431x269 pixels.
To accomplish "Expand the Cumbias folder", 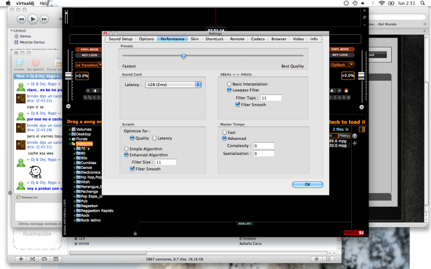I will (x=74, y=163).
